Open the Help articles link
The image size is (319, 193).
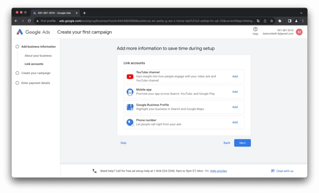218,171
